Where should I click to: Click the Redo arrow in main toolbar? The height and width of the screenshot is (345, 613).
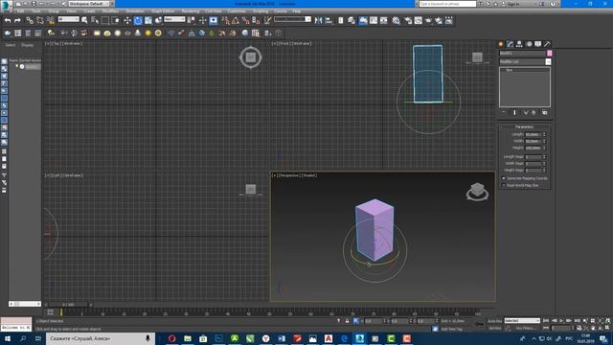pos(17,20)
